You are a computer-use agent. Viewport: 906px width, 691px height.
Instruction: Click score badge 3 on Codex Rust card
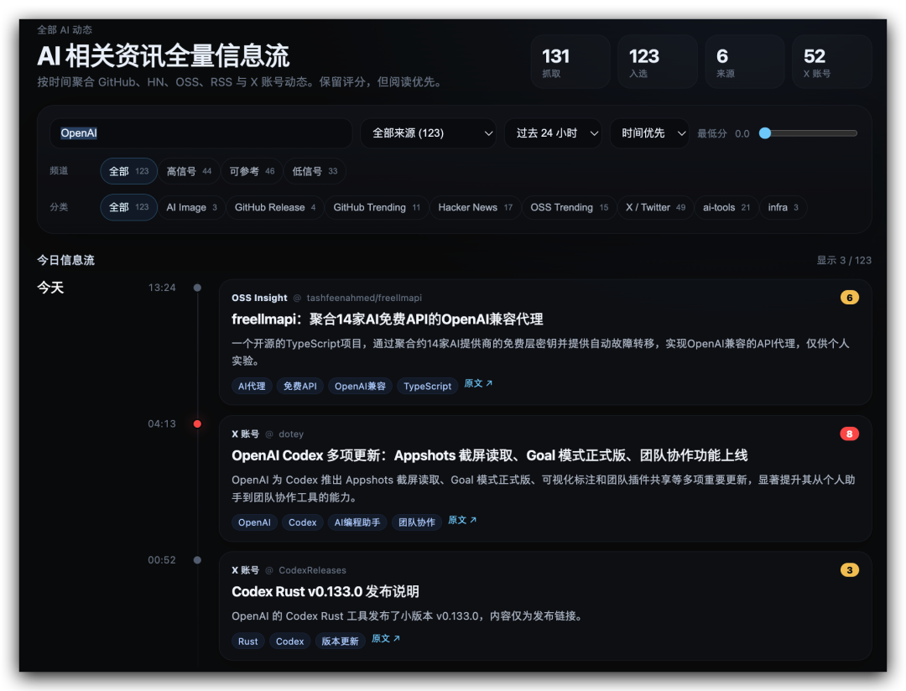[x=849, y=570]
